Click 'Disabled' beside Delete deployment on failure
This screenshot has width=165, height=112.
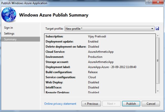93,47
